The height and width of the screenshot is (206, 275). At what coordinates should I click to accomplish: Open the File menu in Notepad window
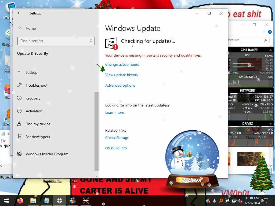click(x=3, y=141)
